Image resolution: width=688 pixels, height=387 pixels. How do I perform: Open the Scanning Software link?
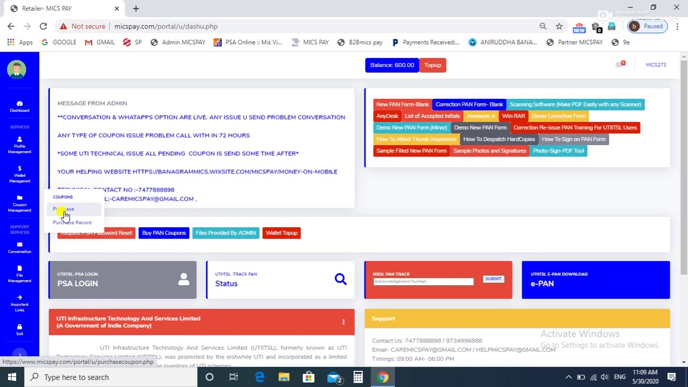tap(575, 104)
